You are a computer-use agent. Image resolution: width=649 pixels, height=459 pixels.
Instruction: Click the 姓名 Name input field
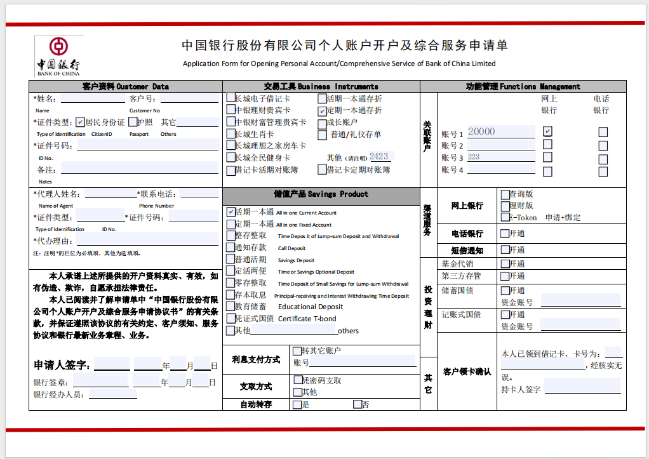click(93, 98)
